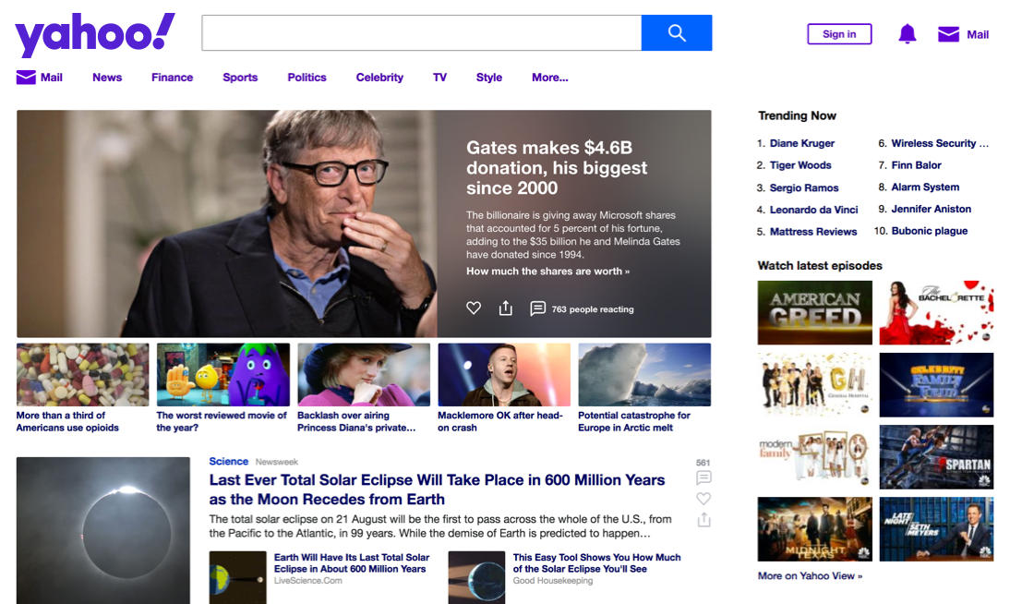Select trending topic Leonardo da Vinci

tap(813, 210)
